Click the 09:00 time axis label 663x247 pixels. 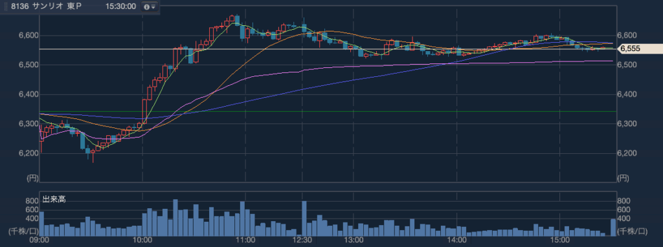click(x=39, y=241)
